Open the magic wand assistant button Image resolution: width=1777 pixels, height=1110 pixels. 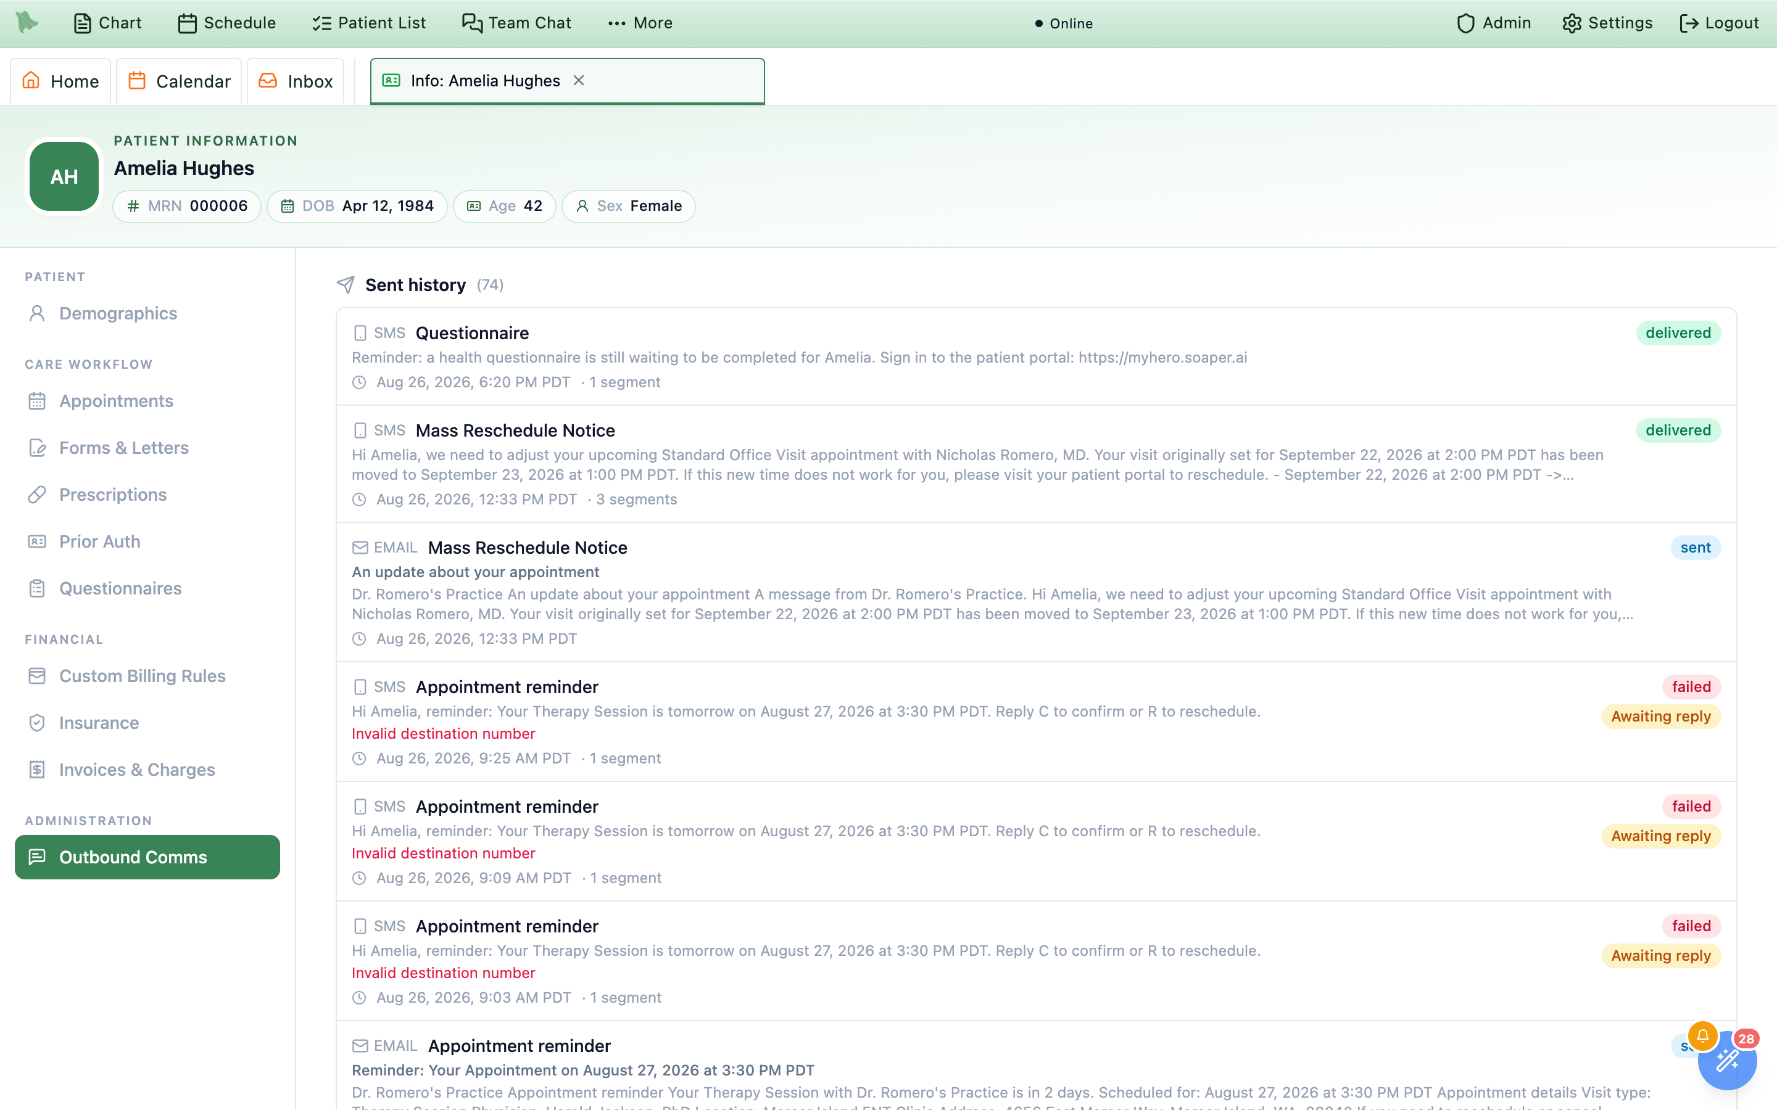[x=1727, y=1060]
